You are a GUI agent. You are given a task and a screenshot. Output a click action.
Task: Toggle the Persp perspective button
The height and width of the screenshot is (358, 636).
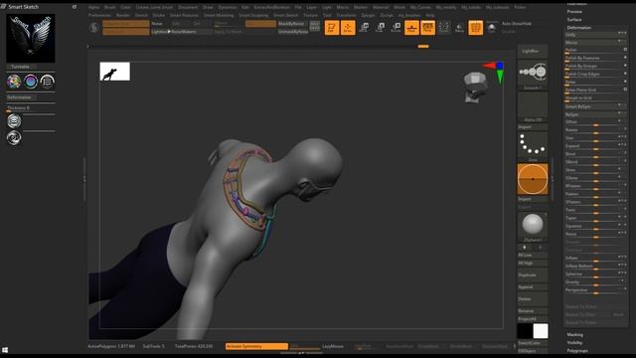(427, 28)
